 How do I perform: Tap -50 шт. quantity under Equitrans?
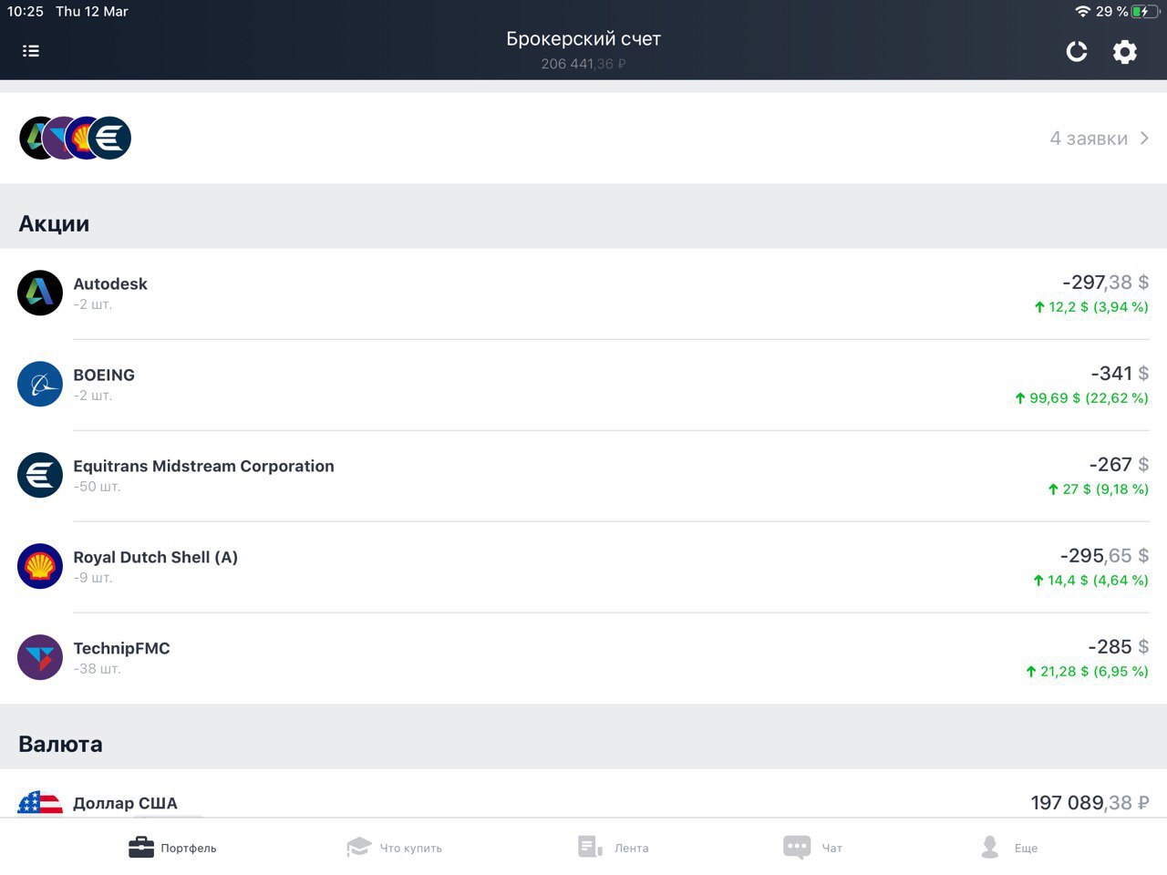97,487
